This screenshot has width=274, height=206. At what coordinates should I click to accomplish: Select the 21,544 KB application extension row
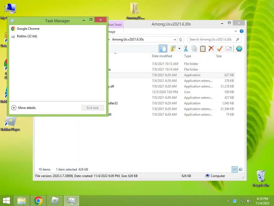pos(171,109)
